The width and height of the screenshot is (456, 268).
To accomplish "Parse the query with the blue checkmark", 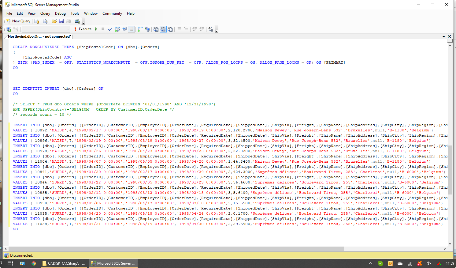I will (110, 29).
